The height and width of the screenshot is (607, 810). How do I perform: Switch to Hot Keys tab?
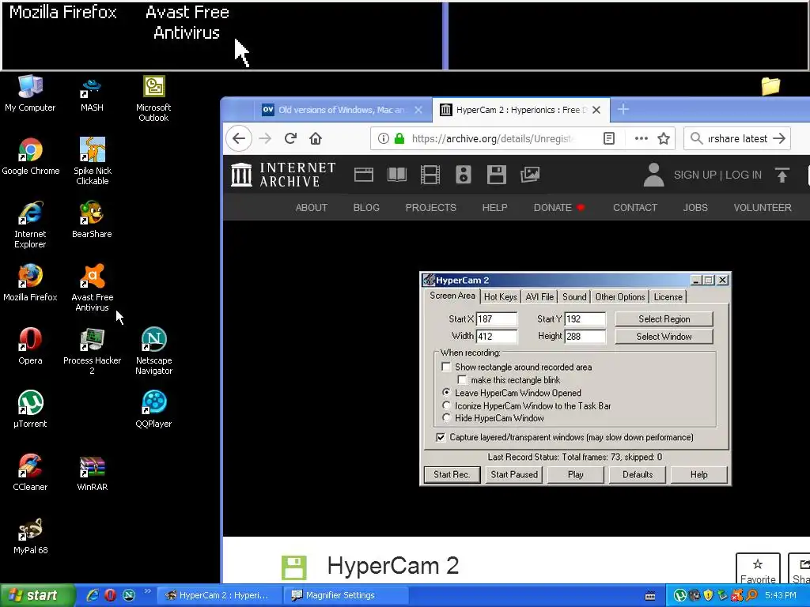point(500,297)
